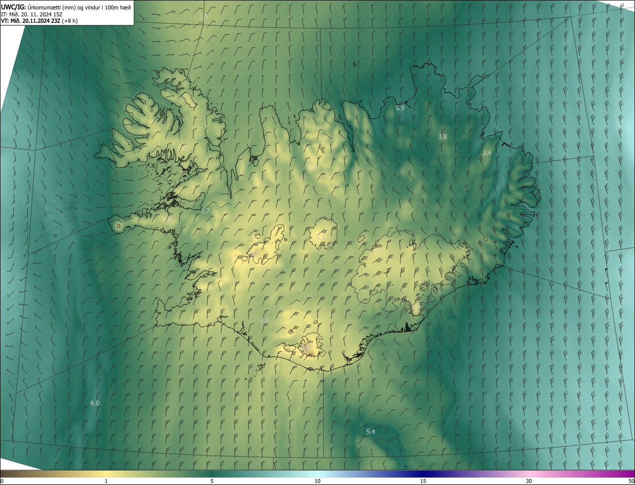Click the 5 label on the color scale
635x485 pixels.
pos(212,482)
